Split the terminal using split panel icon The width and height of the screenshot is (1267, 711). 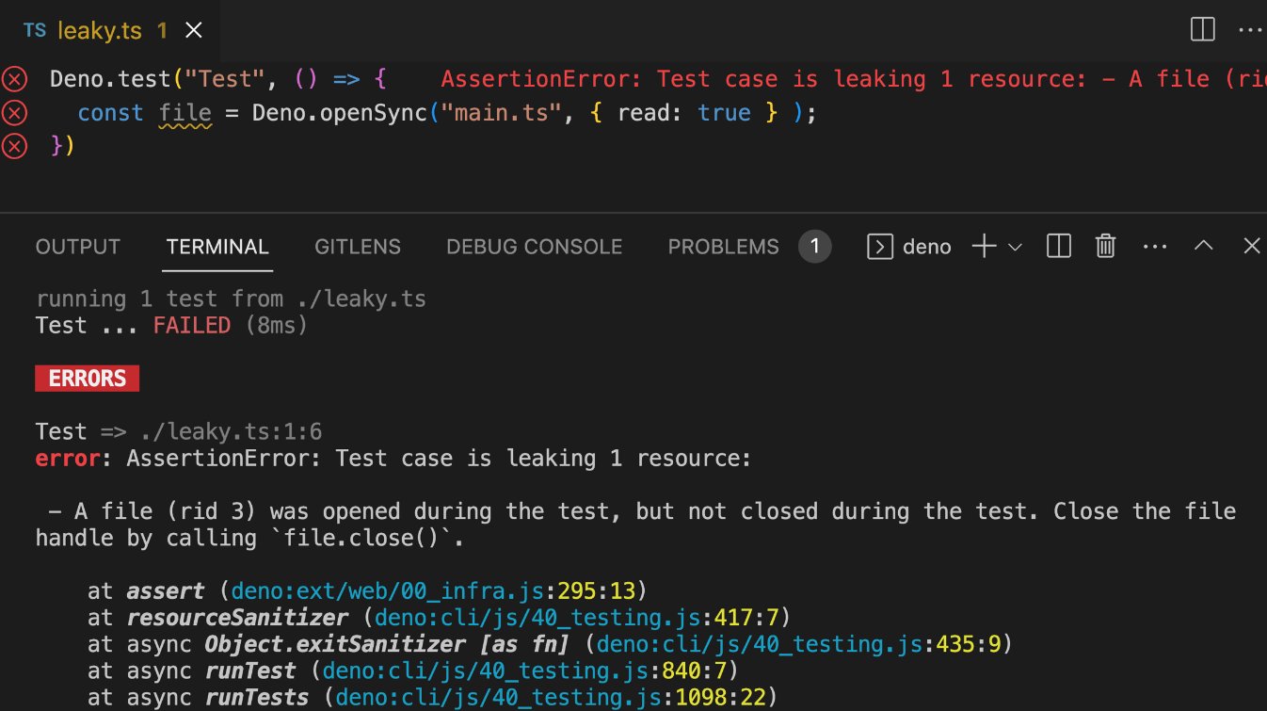1058,246
